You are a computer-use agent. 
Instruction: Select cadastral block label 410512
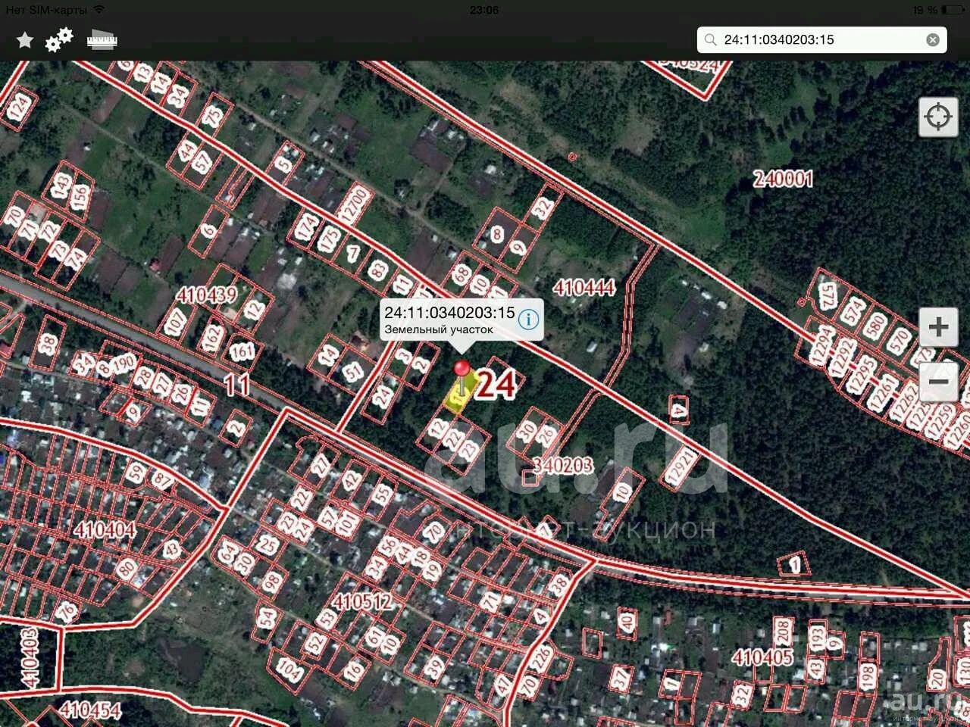click(363, 602)
